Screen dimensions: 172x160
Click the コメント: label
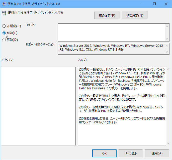point(31,25)
